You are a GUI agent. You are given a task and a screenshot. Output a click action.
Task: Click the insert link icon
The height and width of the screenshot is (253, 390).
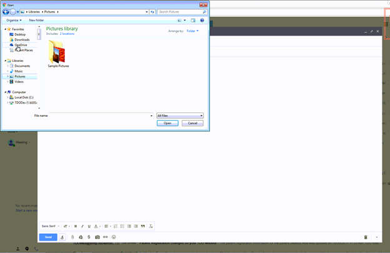(x=105, y=237)
